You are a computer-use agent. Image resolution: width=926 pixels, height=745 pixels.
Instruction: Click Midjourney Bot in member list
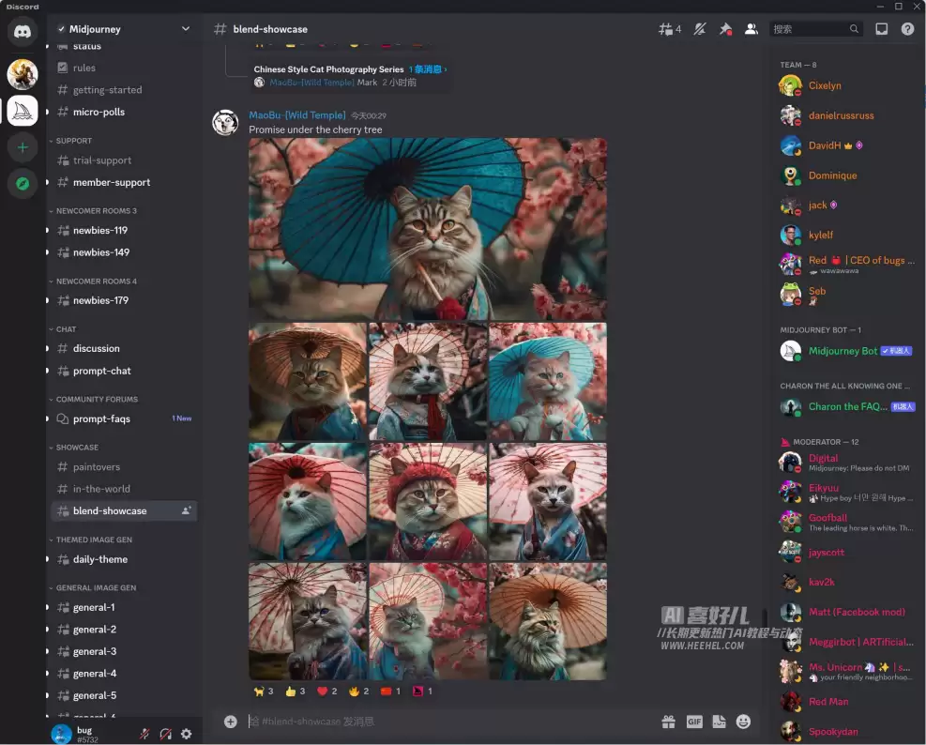pos(847,351)
